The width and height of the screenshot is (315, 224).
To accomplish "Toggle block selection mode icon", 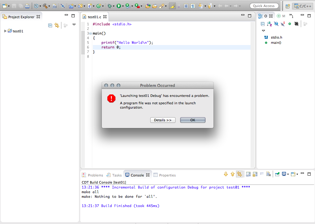I will point(186,6).
